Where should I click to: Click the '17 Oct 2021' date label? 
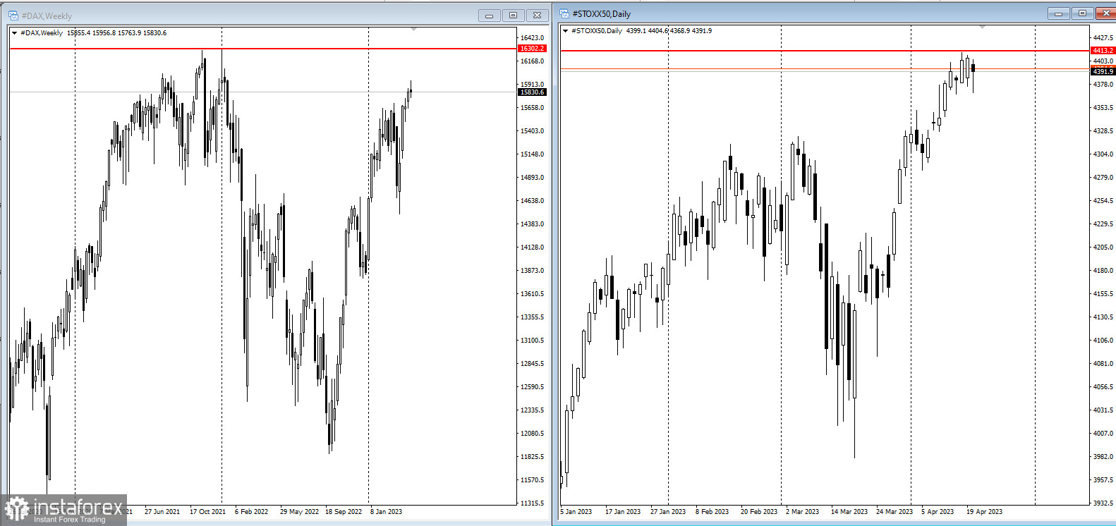point(207,512)
